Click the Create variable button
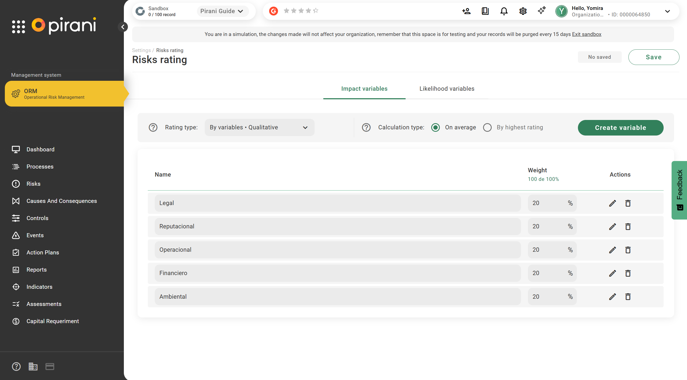This screenshot has width=687, height=380. (620, 128)
